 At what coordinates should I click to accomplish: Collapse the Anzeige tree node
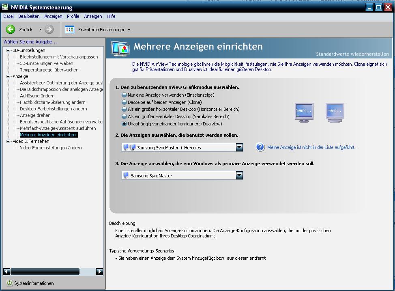pyautogui.click(x=8, y=76)
